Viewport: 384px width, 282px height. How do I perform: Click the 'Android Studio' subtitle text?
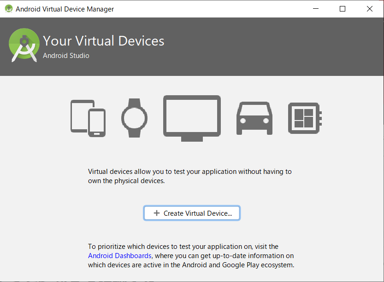66,56
